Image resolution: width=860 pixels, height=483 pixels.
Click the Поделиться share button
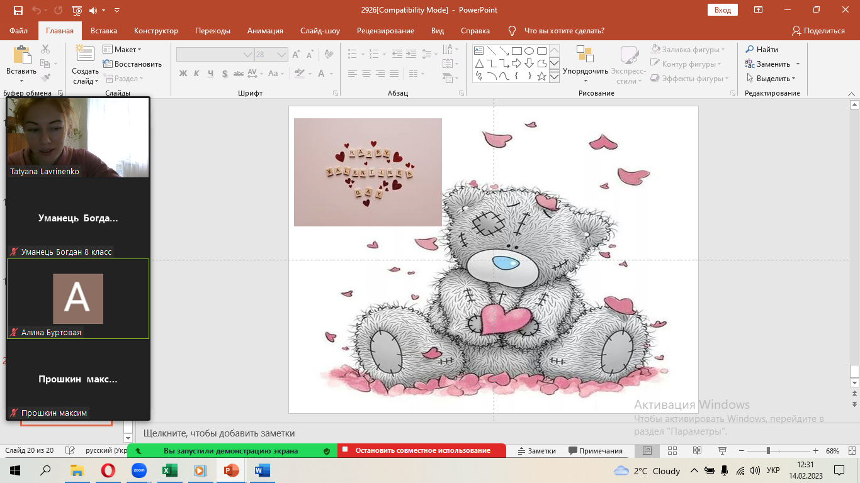point(818,31)
